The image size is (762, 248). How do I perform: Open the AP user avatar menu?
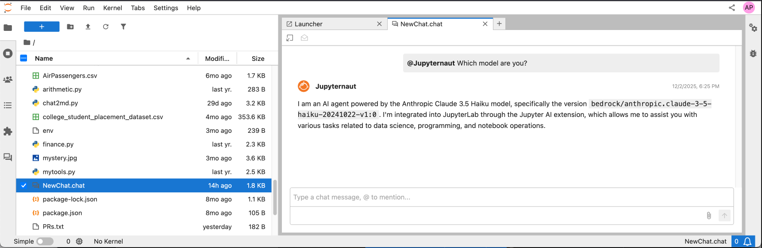coord(749,8)
